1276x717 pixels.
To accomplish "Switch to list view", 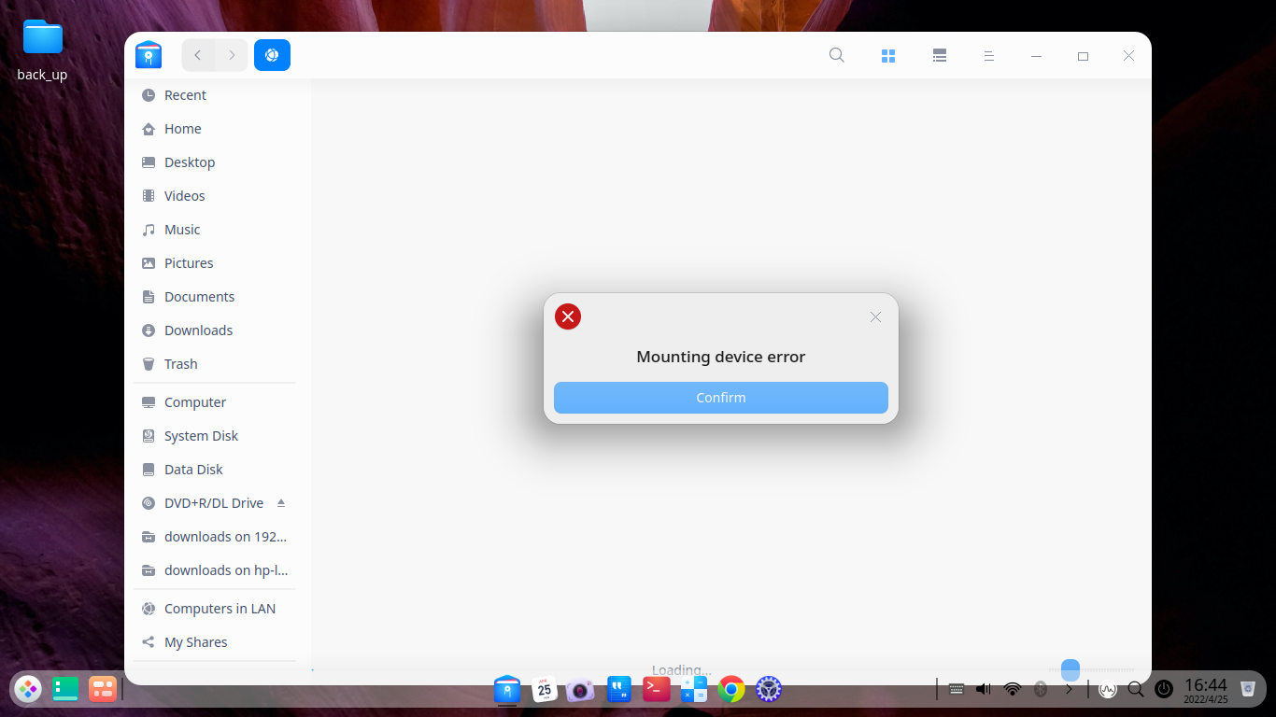I will click(940, 56).
